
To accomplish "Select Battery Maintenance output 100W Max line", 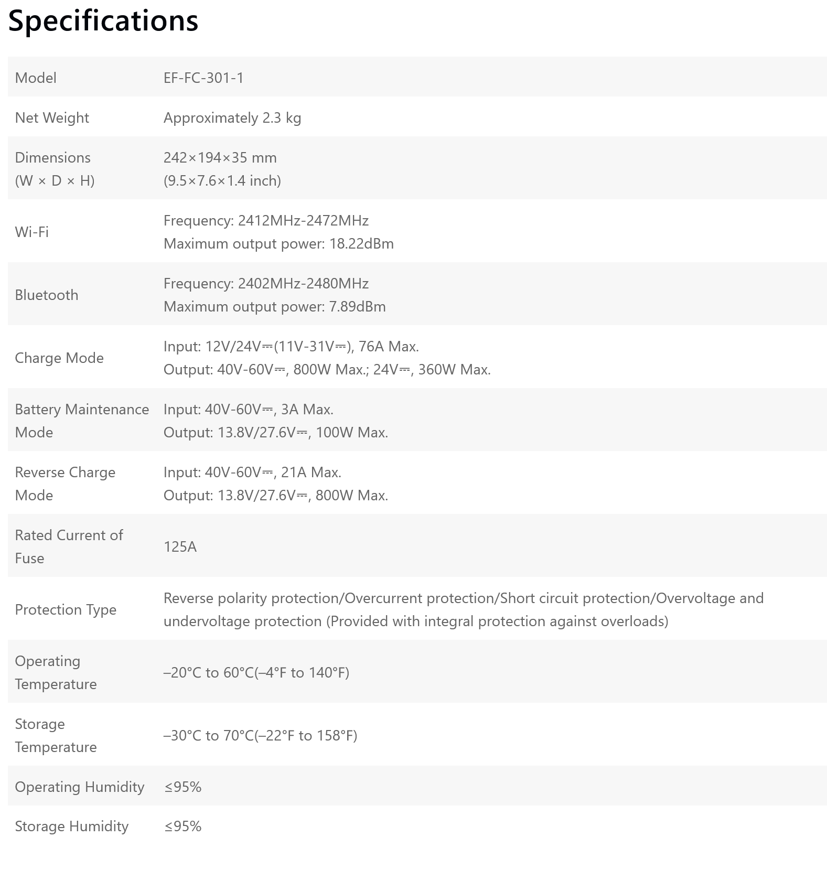I will tap(276, 432).
